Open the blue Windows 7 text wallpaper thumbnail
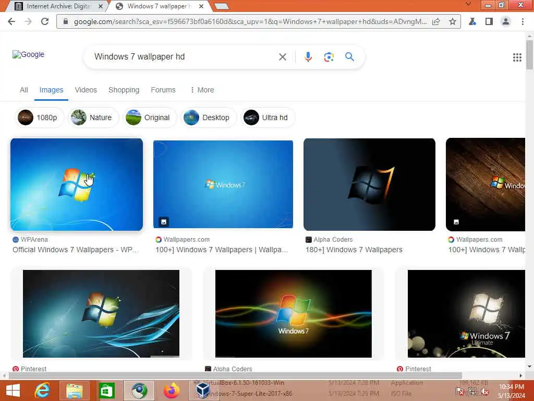 (x=223, y=184)
